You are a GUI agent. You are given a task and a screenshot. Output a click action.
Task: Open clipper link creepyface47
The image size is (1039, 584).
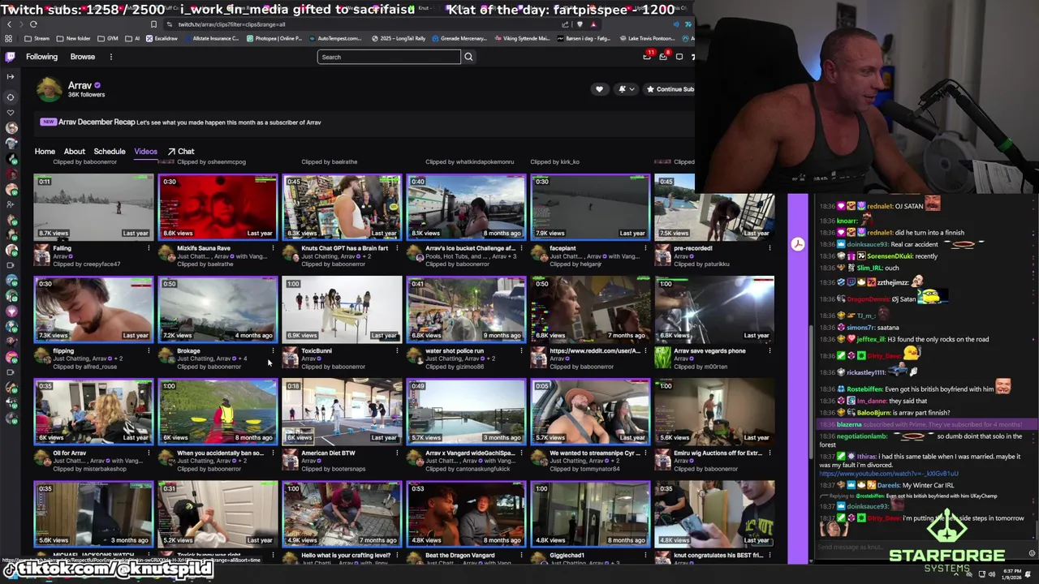point(101,264)
